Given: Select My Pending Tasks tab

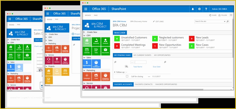Looking at the screenshot, I should (122, 55).
